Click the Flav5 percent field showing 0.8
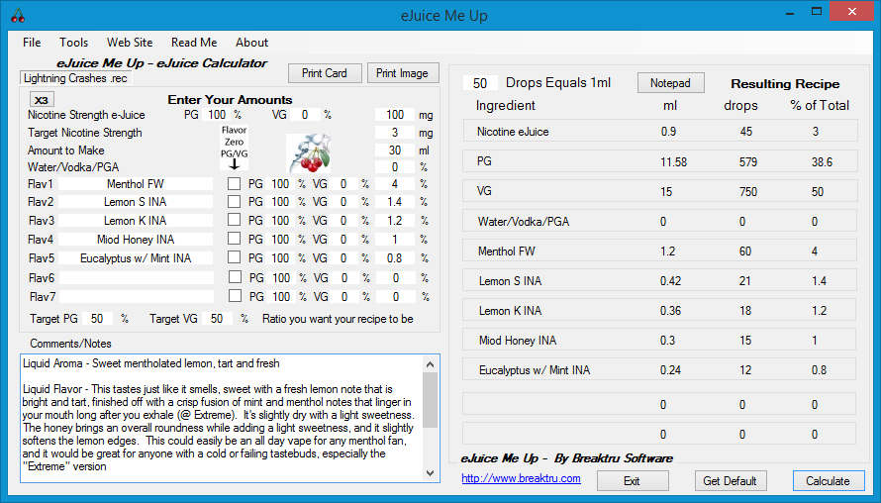The image size is (881, 503). pyautogui.click(x=395, y=258)
